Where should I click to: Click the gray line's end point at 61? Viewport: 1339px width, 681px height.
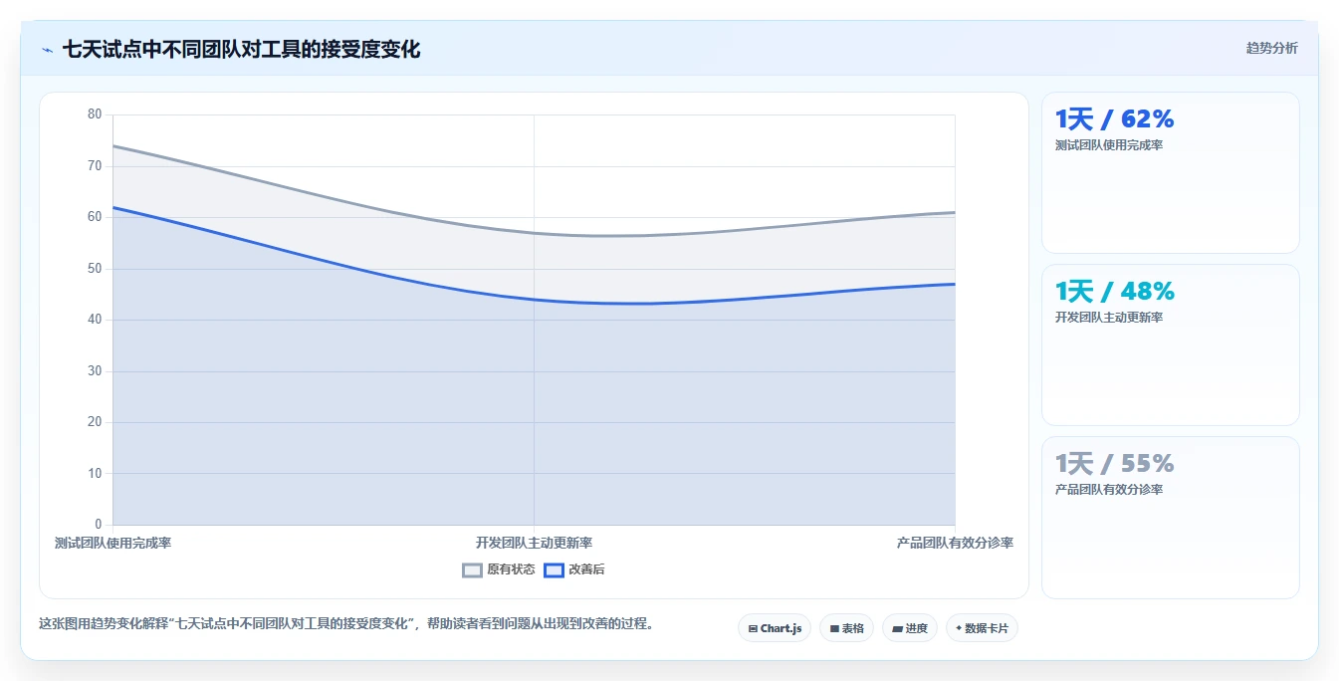coord(955,212)
